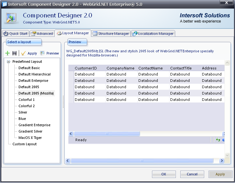This screenshot has height=183, width=235.
Task: Click the Custom Layout tree node
Action: point(24,144)
